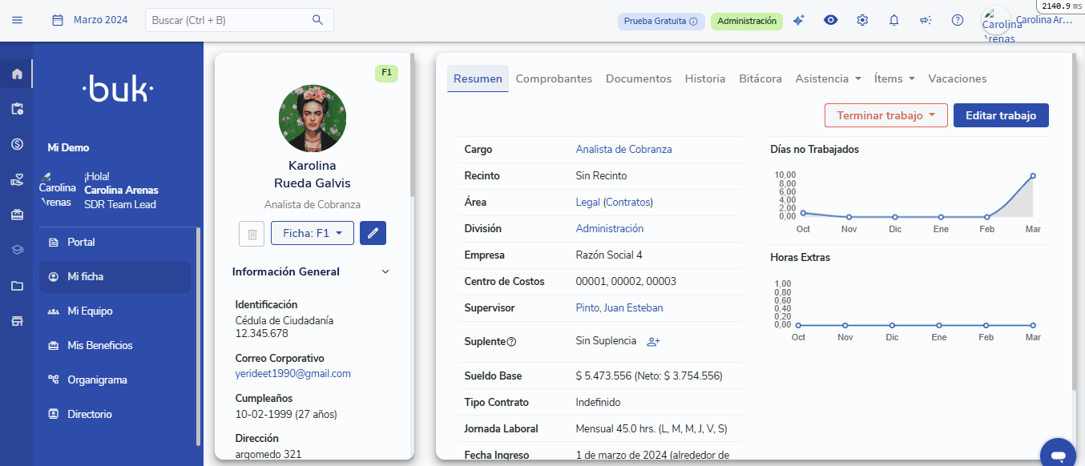Open the Analista de Cobranza link
The width and height of the screenshot is (1085, 466).
(623, 149)
